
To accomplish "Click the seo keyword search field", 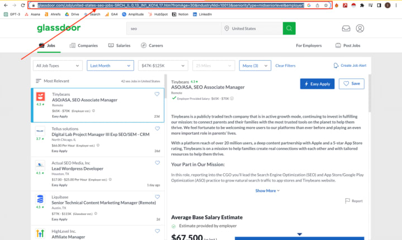I will (x=174, y=28).
